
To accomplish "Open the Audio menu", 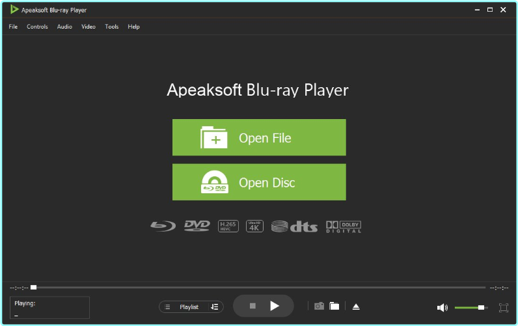I will pos(64,27).
